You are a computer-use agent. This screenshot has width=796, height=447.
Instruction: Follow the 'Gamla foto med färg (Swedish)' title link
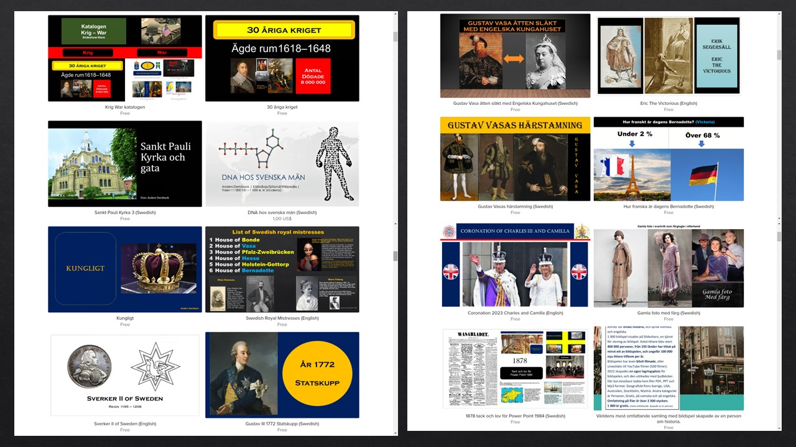tap(669, 313)
